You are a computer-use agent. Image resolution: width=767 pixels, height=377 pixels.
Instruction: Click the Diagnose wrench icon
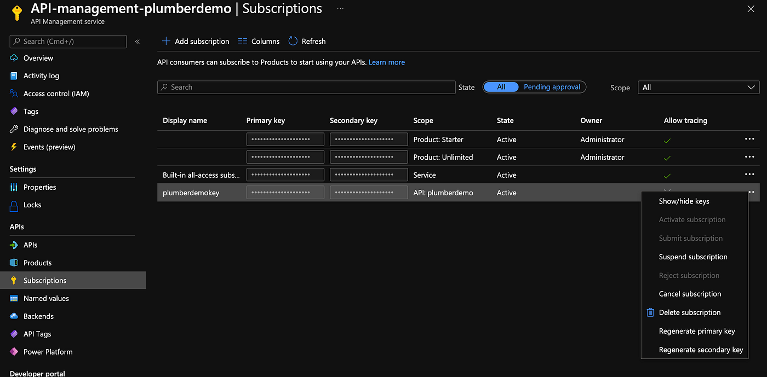pyautogui.click(x=14, y=129)
